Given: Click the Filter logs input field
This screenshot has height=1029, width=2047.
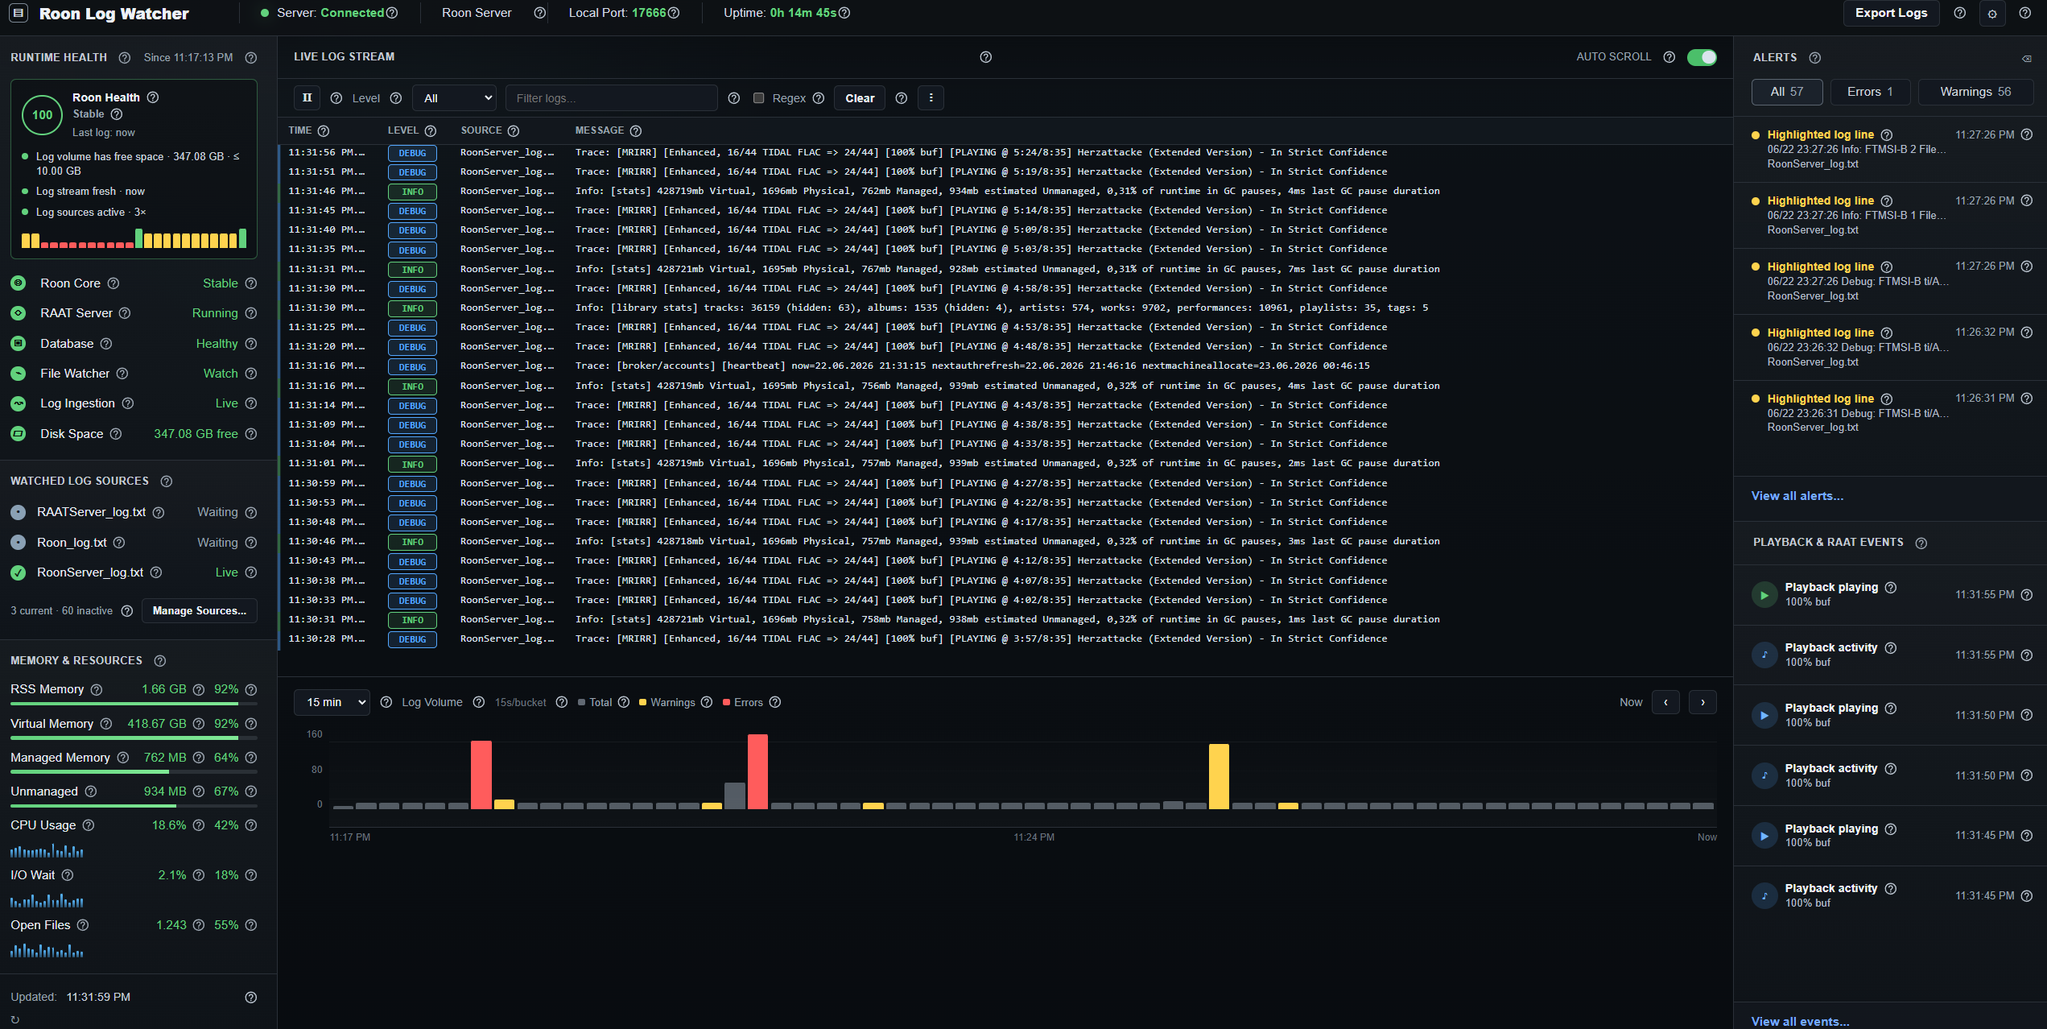Looking at the screenshot, I should click(611, 98).
